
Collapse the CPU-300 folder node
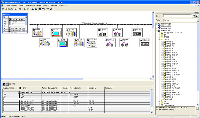[159, 40]
